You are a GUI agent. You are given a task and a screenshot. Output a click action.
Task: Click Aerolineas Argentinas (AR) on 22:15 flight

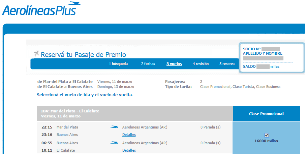tap(145, 127)
